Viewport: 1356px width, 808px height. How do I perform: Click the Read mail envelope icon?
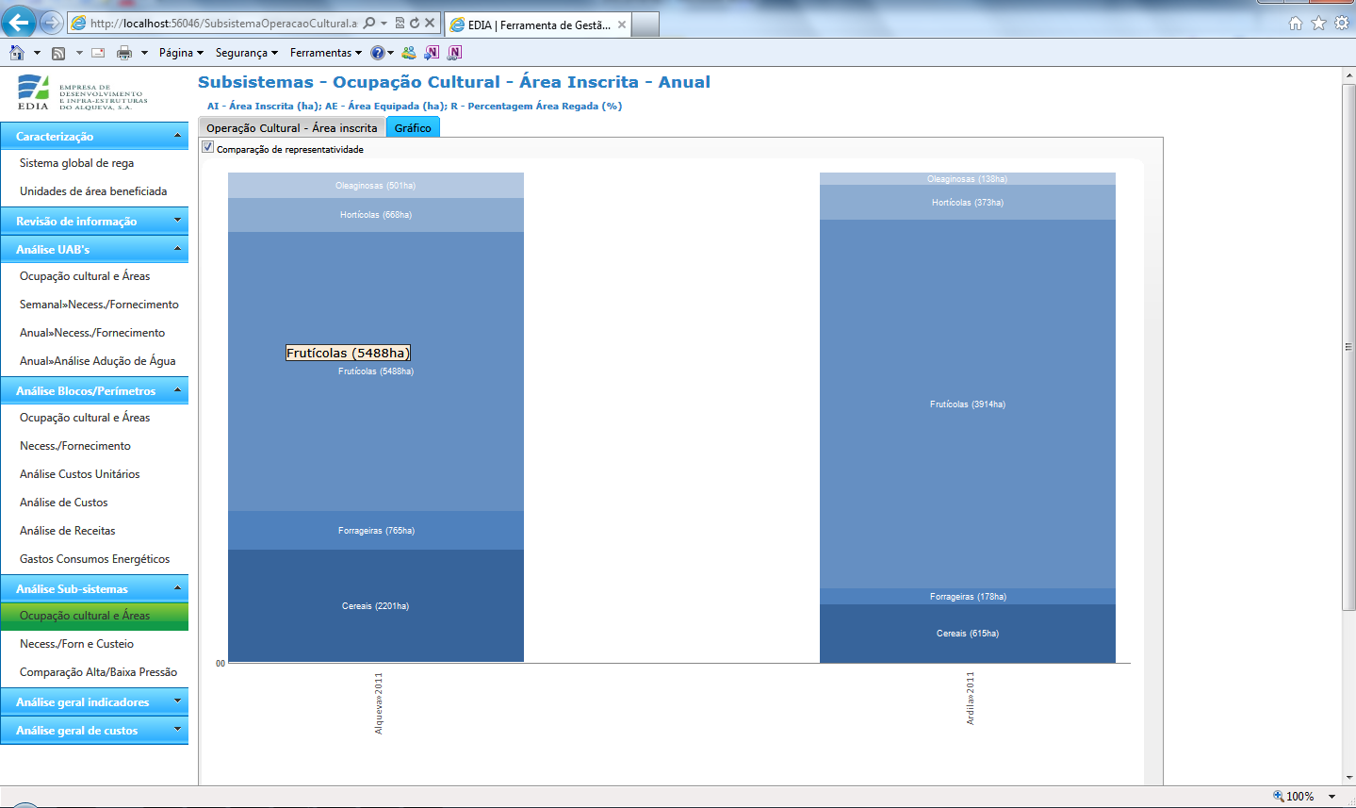98,53
